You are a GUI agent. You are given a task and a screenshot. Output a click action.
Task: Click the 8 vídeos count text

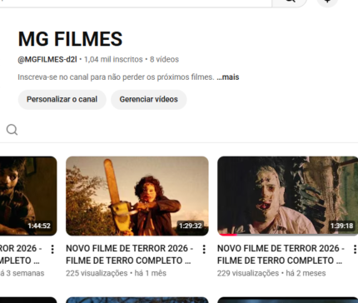164,59
